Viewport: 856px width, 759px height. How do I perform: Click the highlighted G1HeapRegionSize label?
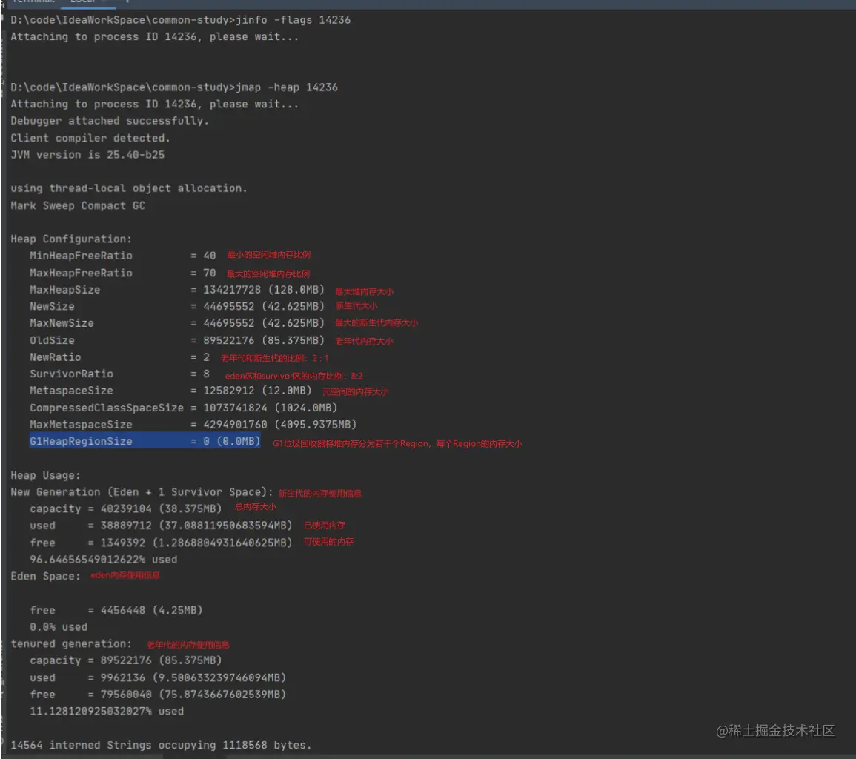[81, 441]
